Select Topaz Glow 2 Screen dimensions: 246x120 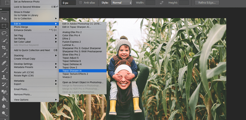click(83, 67)
